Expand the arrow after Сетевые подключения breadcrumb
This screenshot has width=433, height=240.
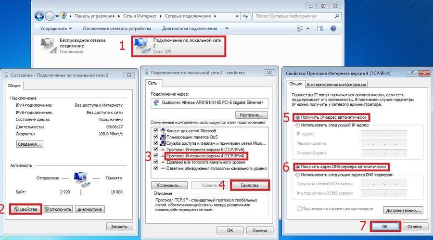(x=215, y=16)
